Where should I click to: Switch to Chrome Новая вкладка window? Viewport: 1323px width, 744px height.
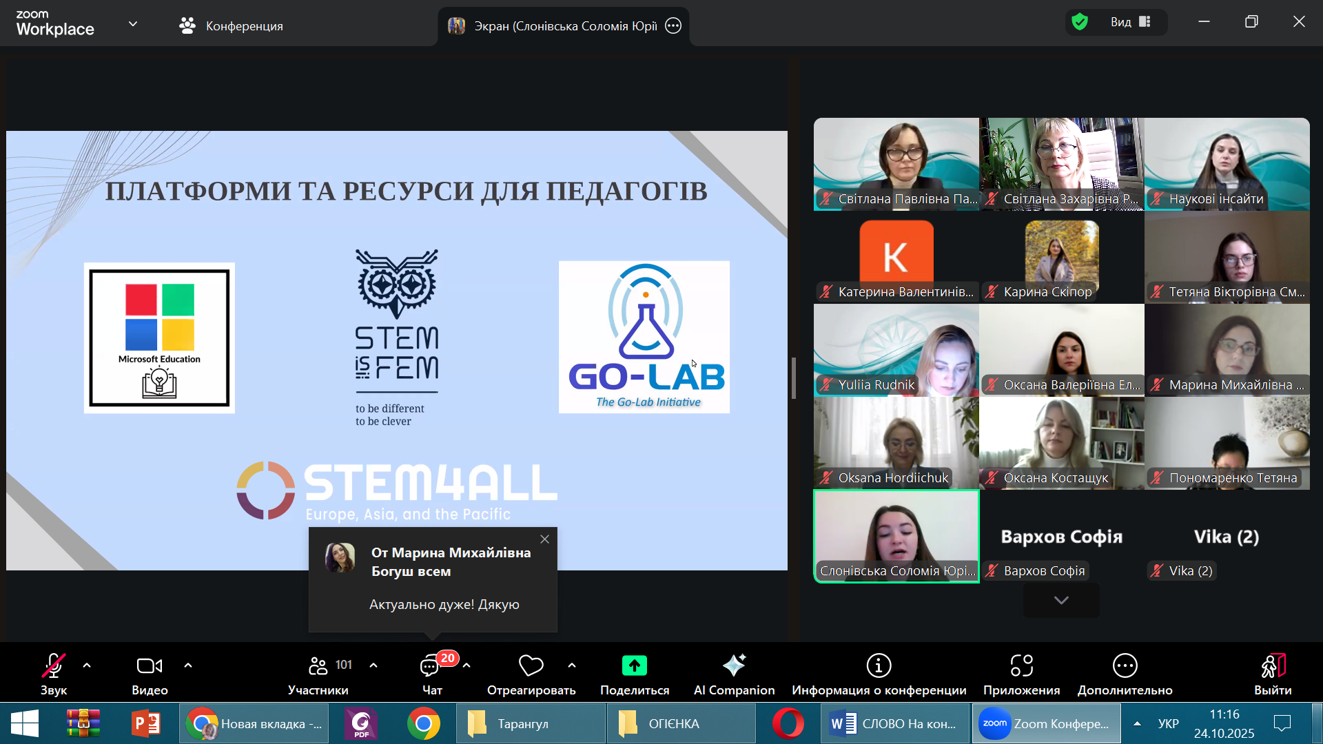click(254, 723)
